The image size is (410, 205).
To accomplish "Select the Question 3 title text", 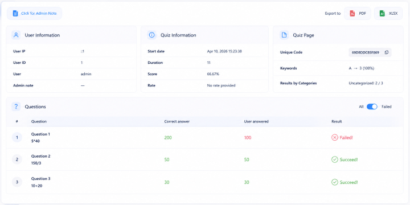I will [41, 179].
